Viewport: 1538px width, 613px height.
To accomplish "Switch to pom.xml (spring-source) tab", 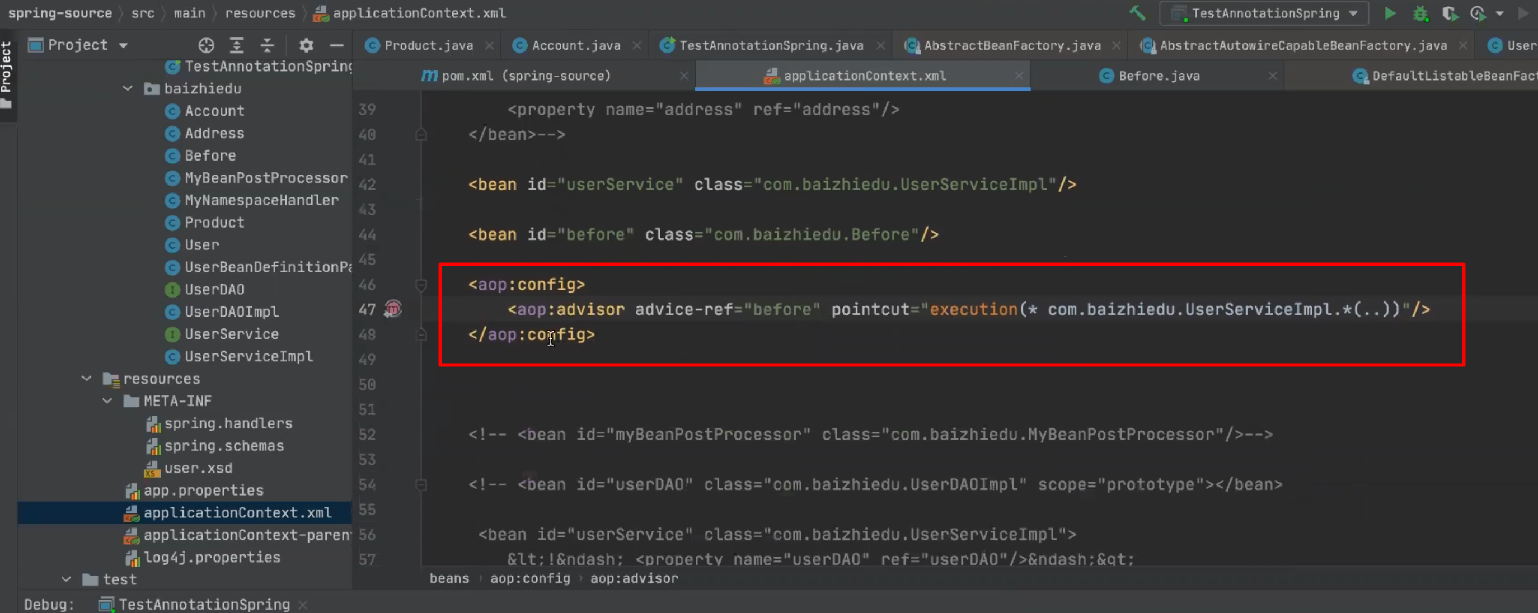I will pos(526,76).
